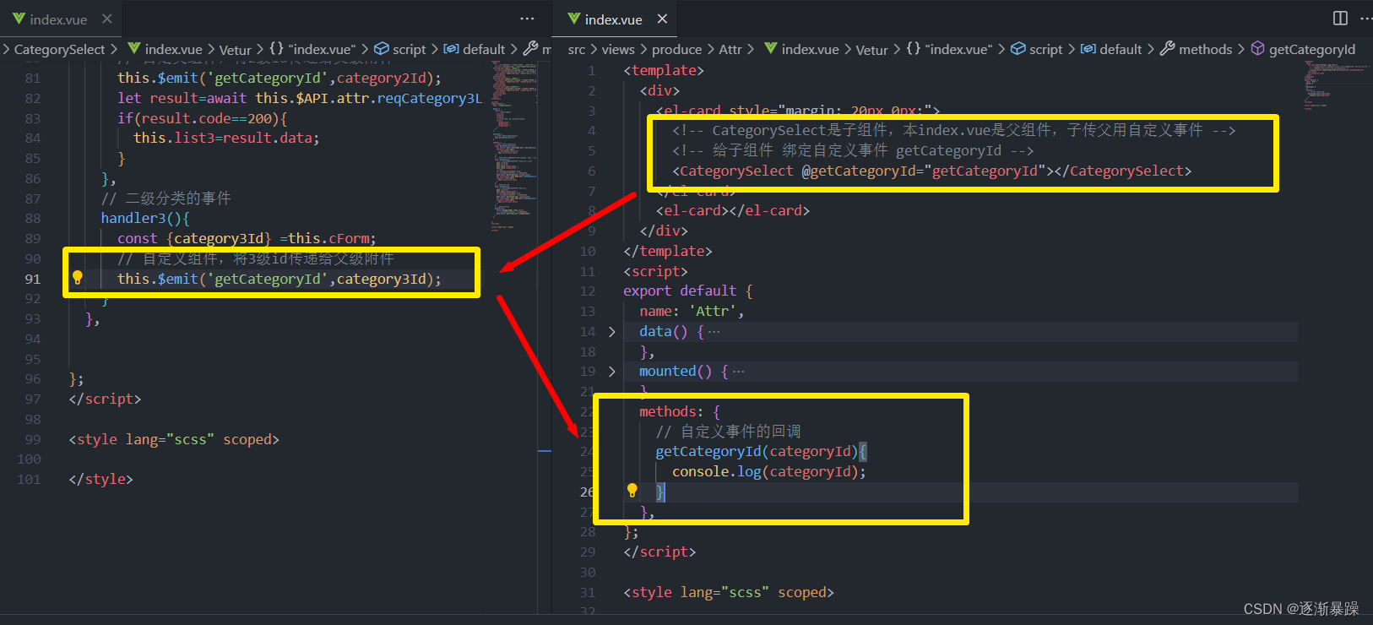Click default breadcrumb in left editor
The height and width of the screenshot is (625, 1373).
pyautogui.click(x=484, y=49)
